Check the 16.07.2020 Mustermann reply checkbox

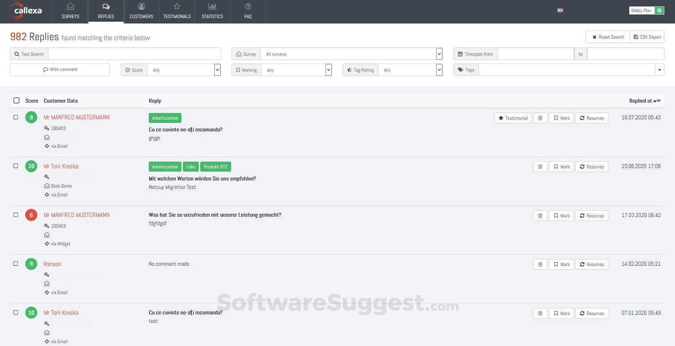click(16, 117)
